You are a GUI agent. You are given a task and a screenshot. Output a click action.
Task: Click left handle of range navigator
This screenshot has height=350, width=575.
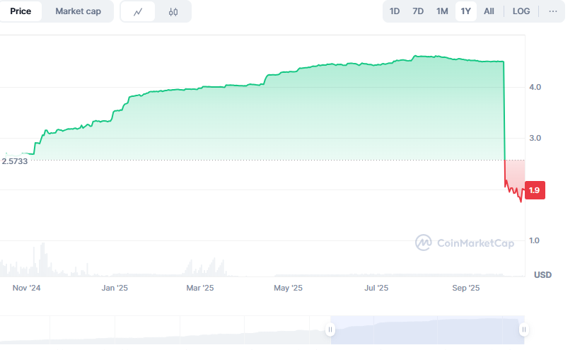pos(330,329)
